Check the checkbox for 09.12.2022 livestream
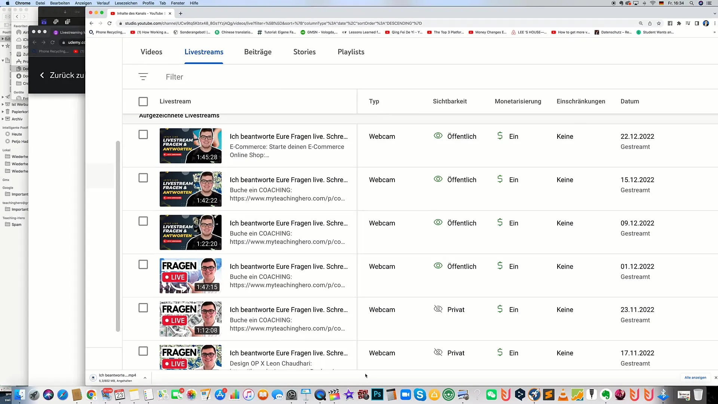This screenshot has width=718, height=404. click(143, 220)
